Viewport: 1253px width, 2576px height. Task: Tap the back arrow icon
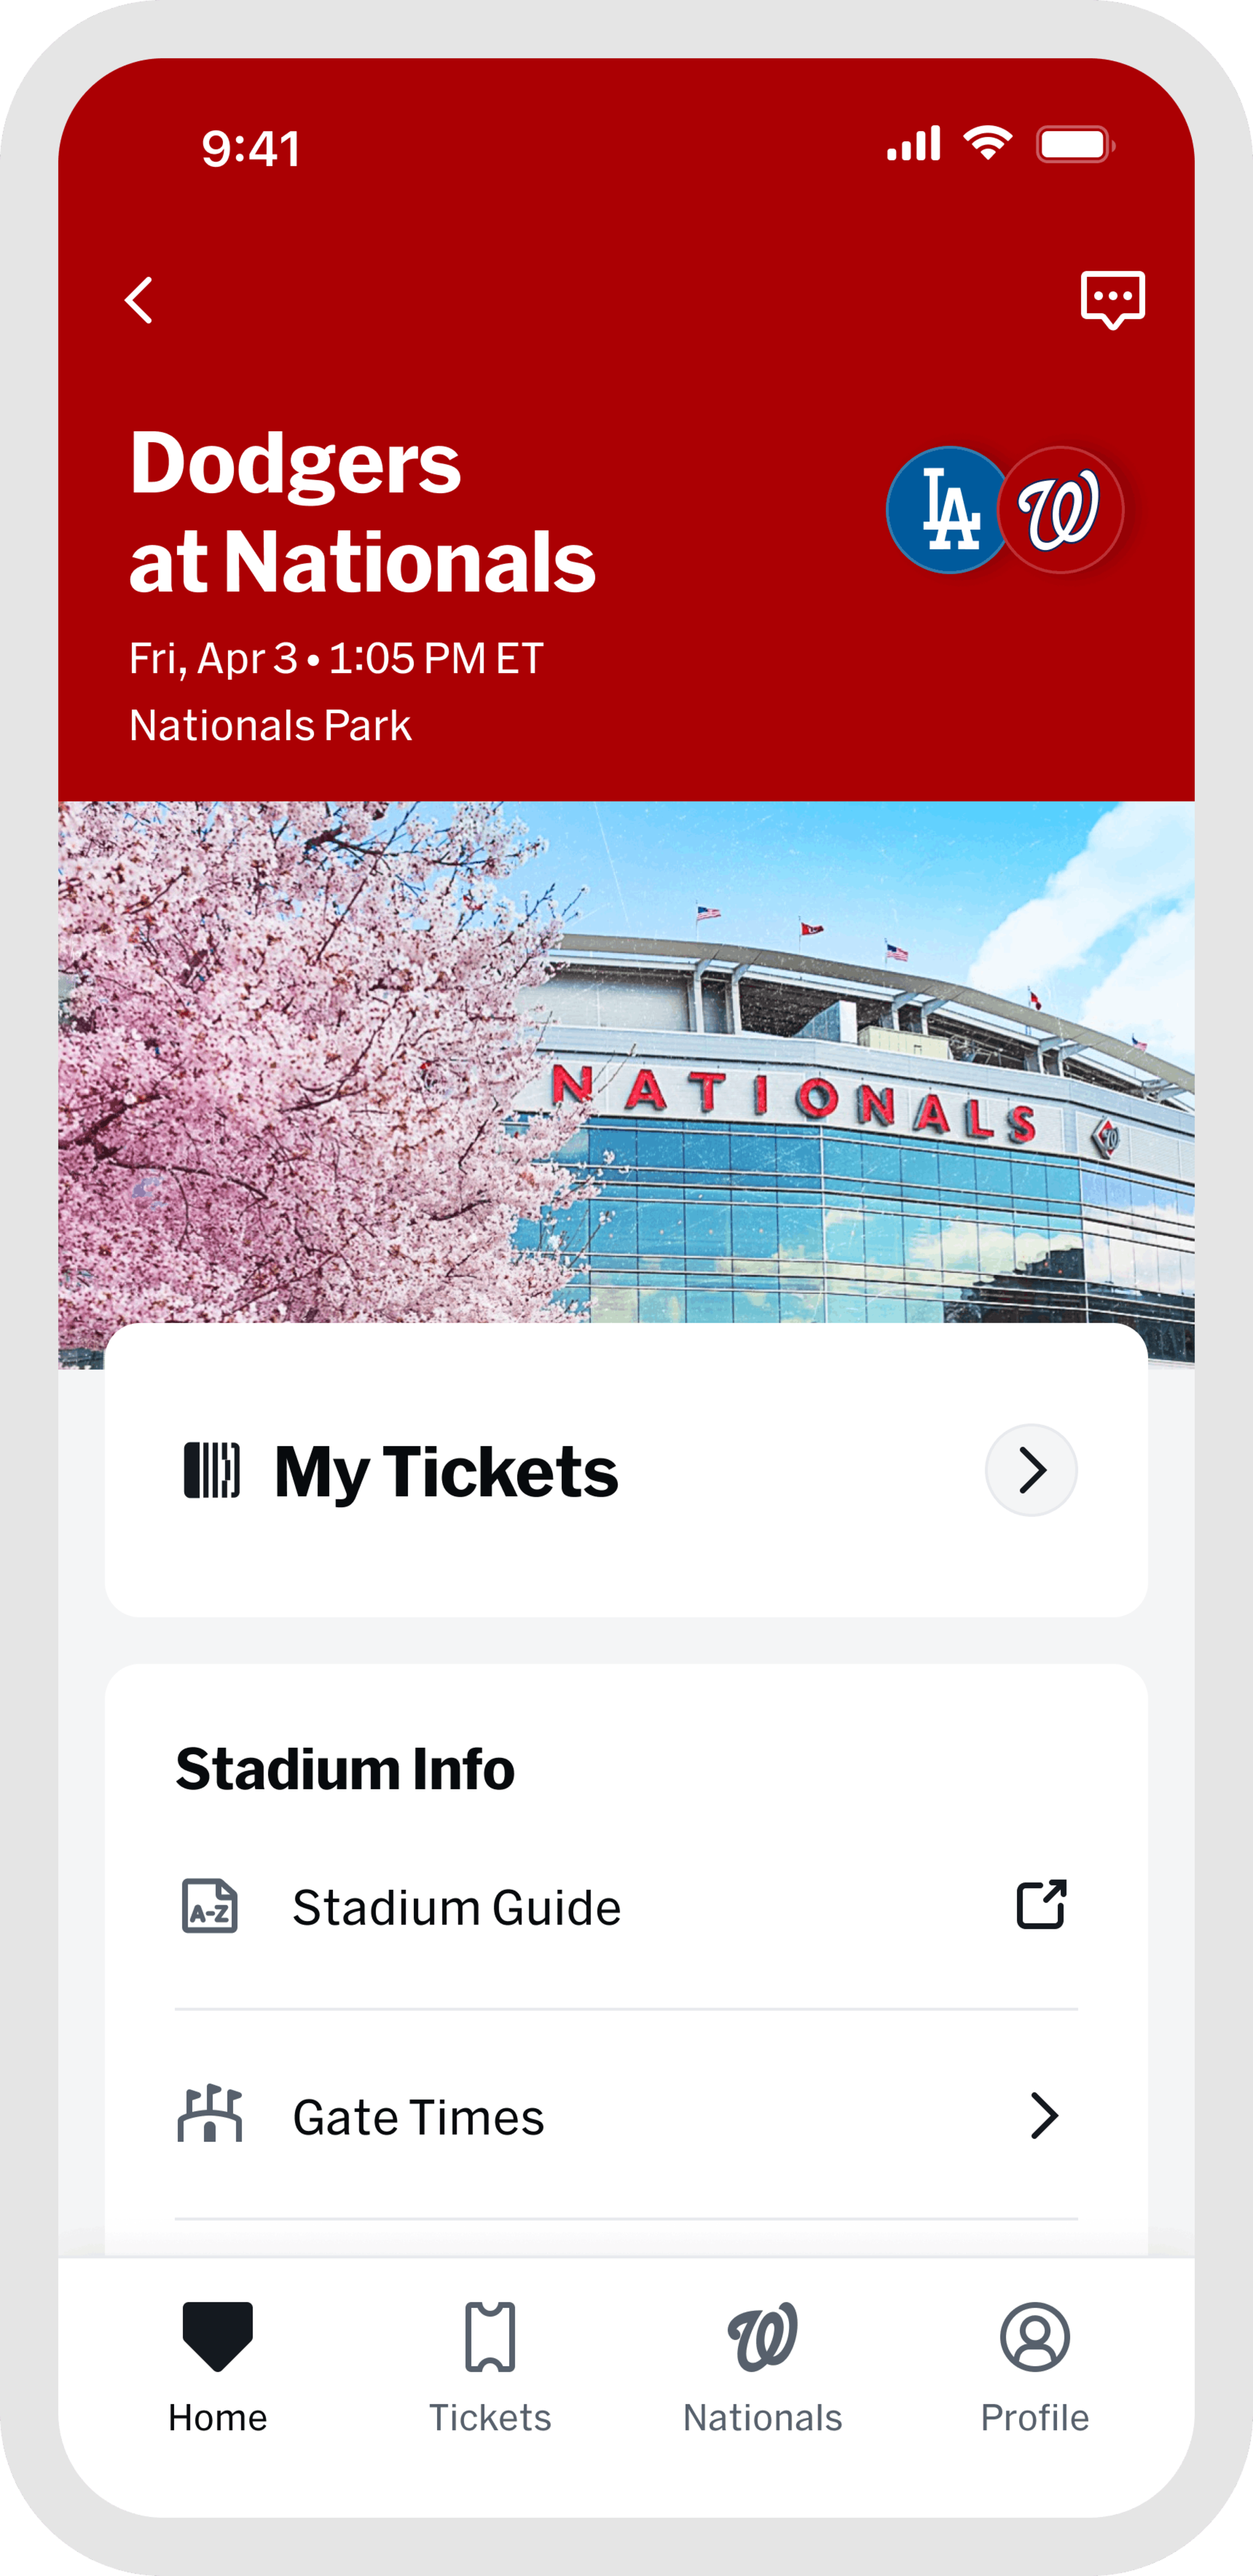click(139, 300)
